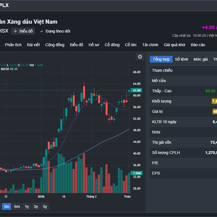
Task: Go to the Bài viết tab
Action: pos(33,45)
